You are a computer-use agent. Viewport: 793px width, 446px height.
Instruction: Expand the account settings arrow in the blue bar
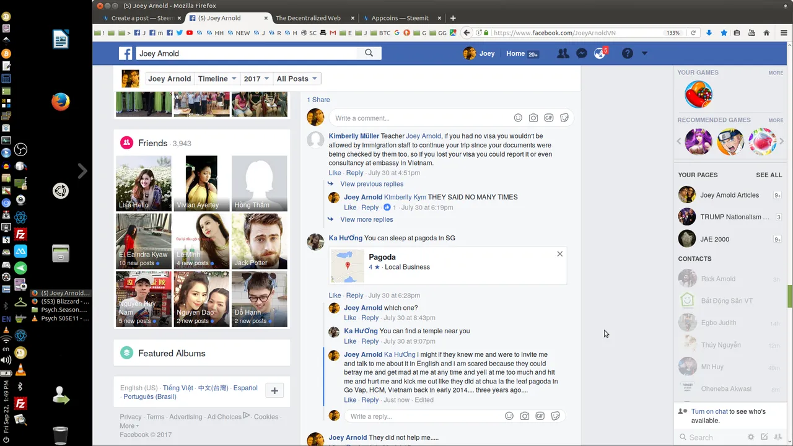pyautogui.click(x=644, y=54)
